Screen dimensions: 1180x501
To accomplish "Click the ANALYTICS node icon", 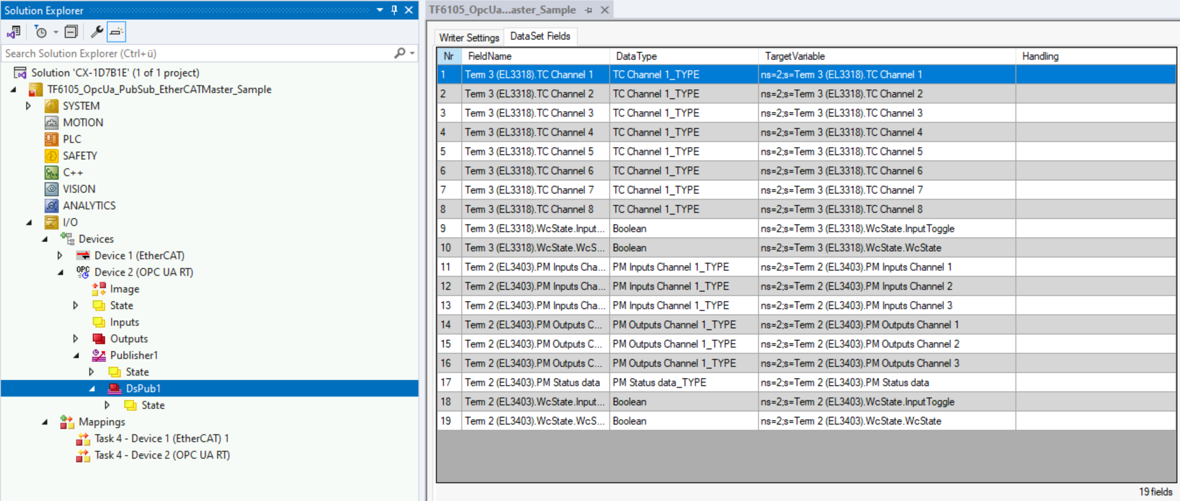I will pyautogui.click(x=51, y=206).
